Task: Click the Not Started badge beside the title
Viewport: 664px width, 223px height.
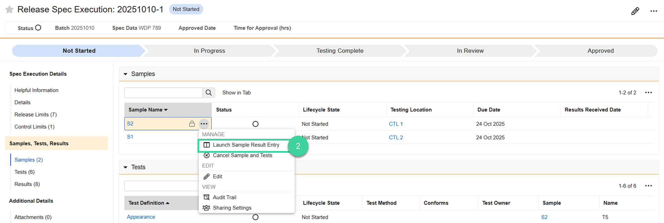Action: 186,9
